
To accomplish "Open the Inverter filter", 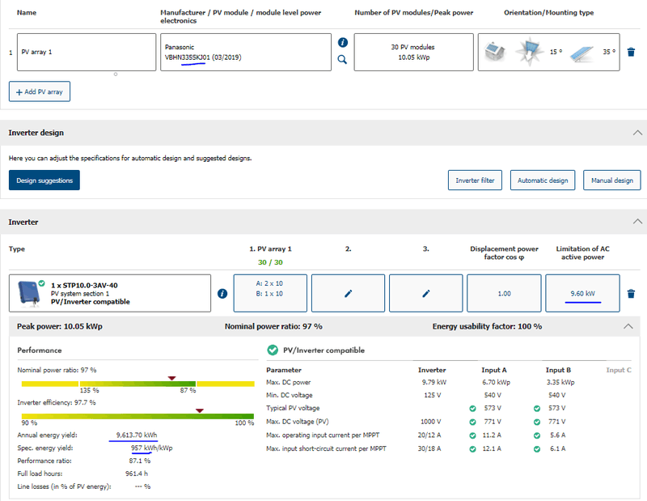I will click(x=476, y=180).
